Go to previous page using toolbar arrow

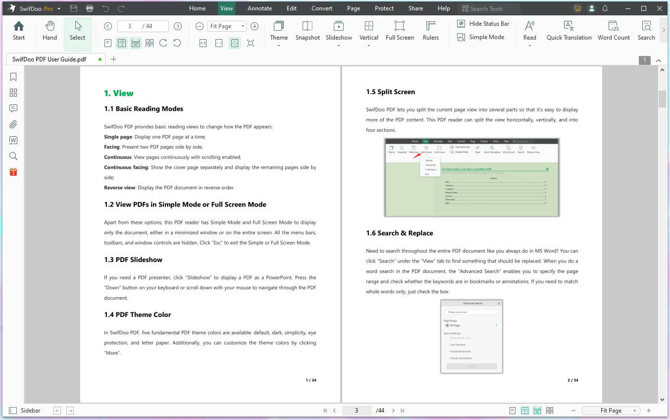click(x=108, y=26)
